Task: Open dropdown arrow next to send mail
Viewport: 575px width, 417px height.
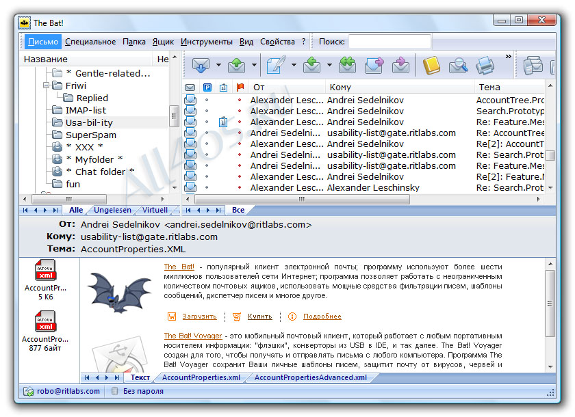Action: pos(254,65)
